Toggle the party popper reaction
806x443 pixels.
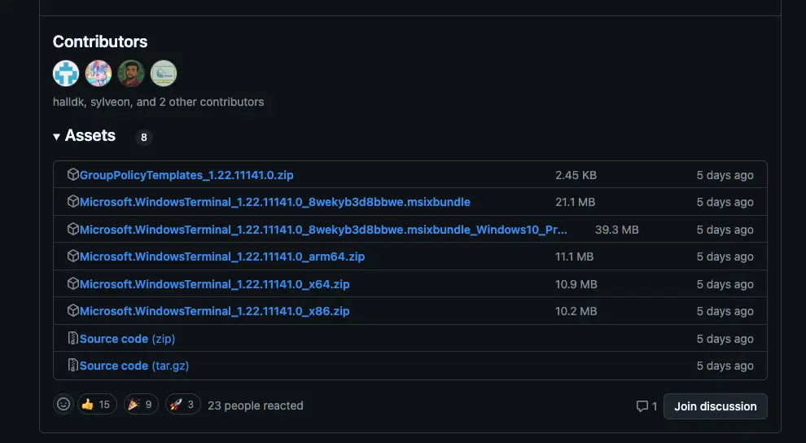tap(141, 405)
